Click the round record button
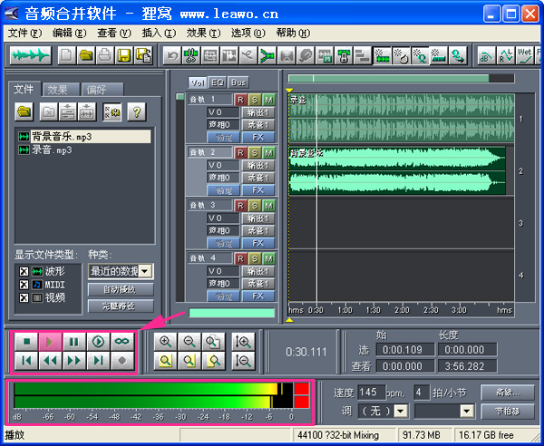The height and width of the screenshot is (446, 544). (x=122, y=361)
